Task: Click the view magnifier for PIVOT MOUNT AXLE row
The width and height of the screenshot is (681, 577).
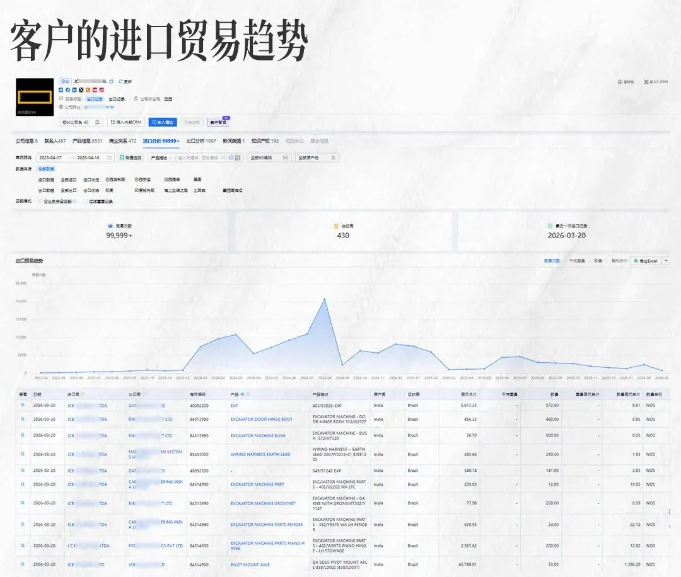Action: click(x=23, y=564)
